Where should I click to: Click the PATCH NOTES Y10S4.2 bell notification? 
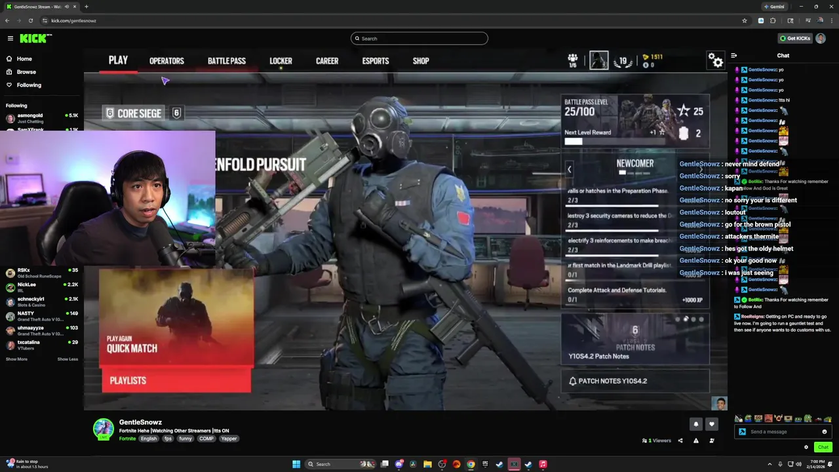634,381
